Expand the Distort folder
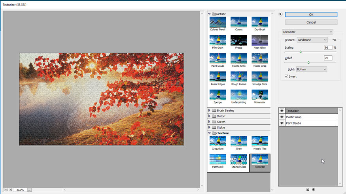Viewport: 346px width, 194px height. click(x=209, y=116)
